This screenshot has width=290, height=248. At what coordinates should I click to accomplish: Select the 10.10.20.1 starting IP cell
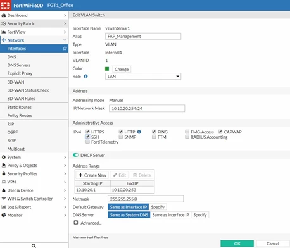point(92,190)
